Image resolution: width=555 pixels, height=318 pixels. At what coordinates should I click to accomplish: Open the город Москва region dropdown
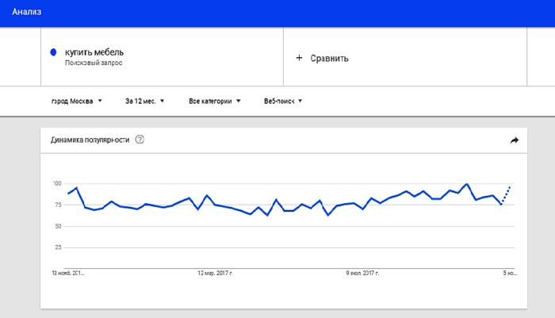tap(72, 101)
